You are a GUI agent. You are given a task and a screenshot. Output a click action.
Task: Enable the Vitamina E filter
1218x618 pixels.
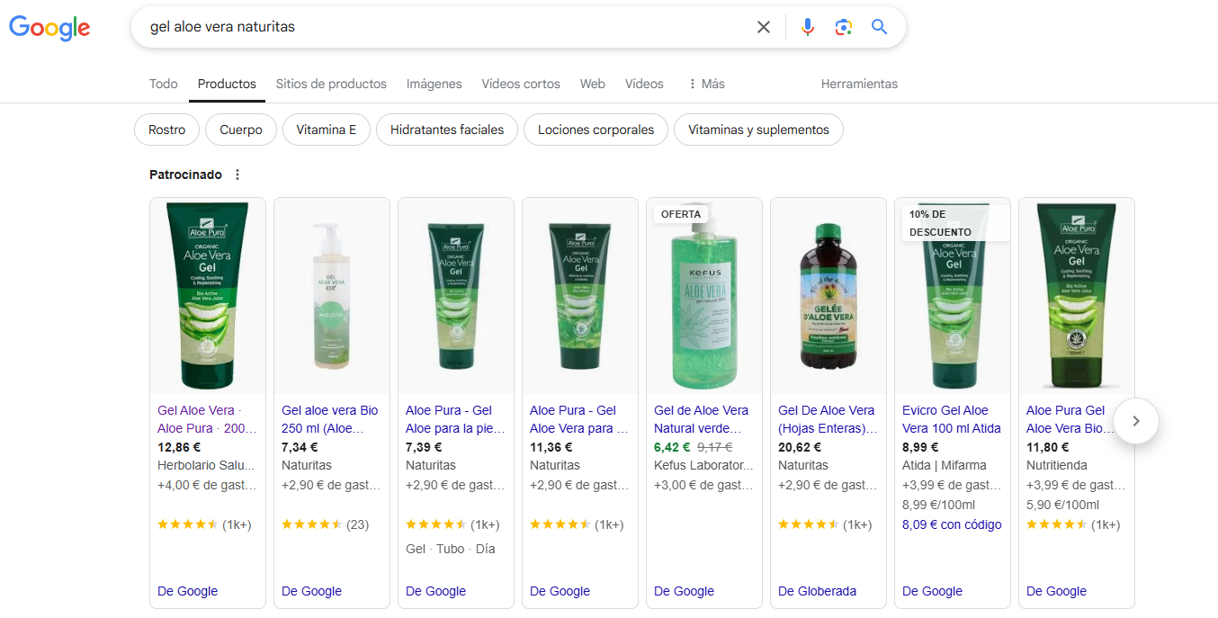pyautogui.click(x=326, y=129)
